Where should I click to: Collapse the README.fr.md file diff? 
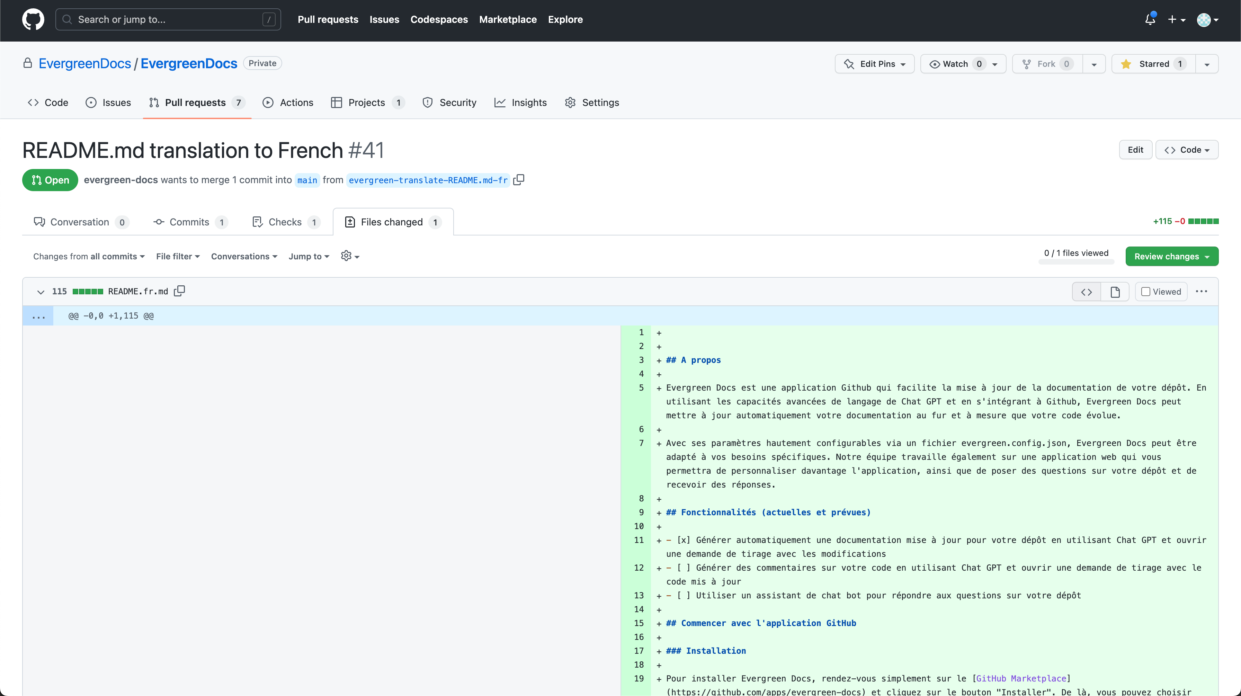(41, 292)
